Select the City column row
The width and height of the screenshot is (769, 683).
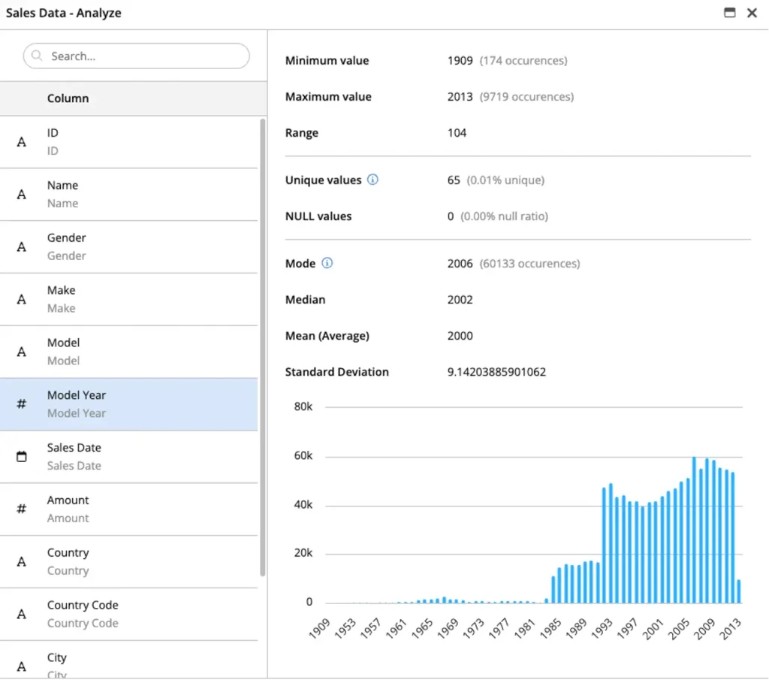pos(129,660)
